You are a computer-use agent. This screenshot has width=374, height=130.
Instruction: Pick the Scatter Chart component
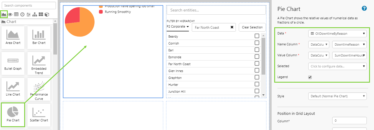coord(39,115)
